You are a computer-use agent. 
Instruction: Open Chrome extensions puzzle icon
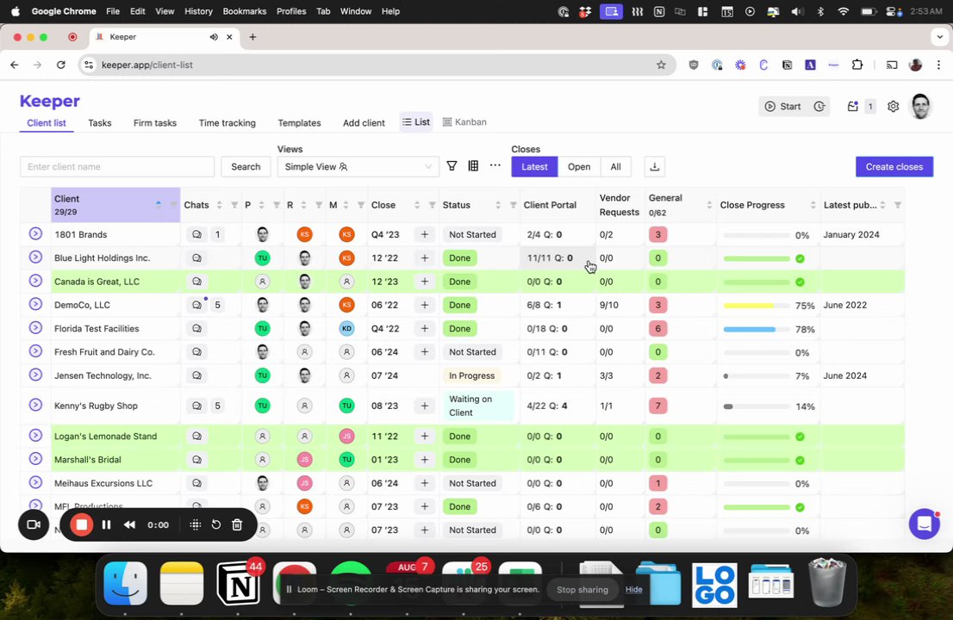tap(857, 65)
